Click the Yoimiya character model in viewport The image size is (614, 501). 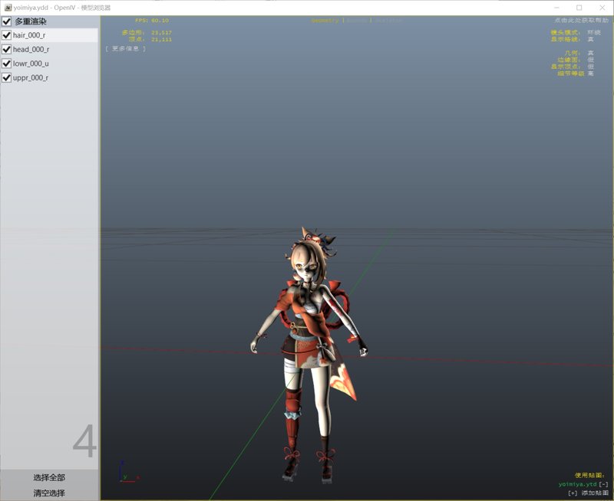pos(309,354)
